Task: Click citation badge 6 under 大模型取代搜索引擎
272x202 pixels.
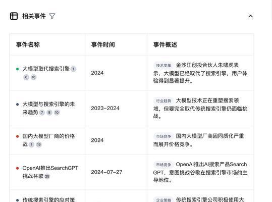Action: coord(26,77)
